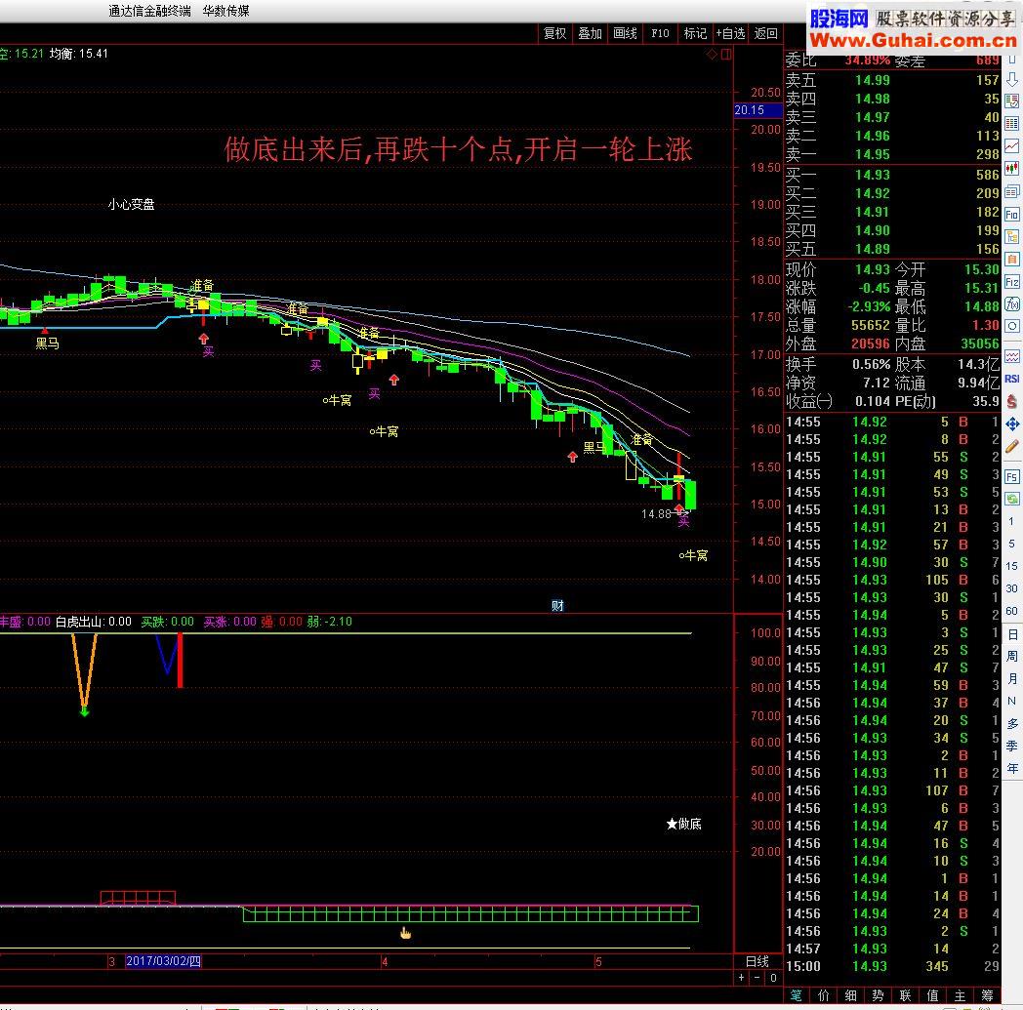Click the blue move arrows icon
The height and width of the screenshot is (1010, 1023).
pos(1012,424)
